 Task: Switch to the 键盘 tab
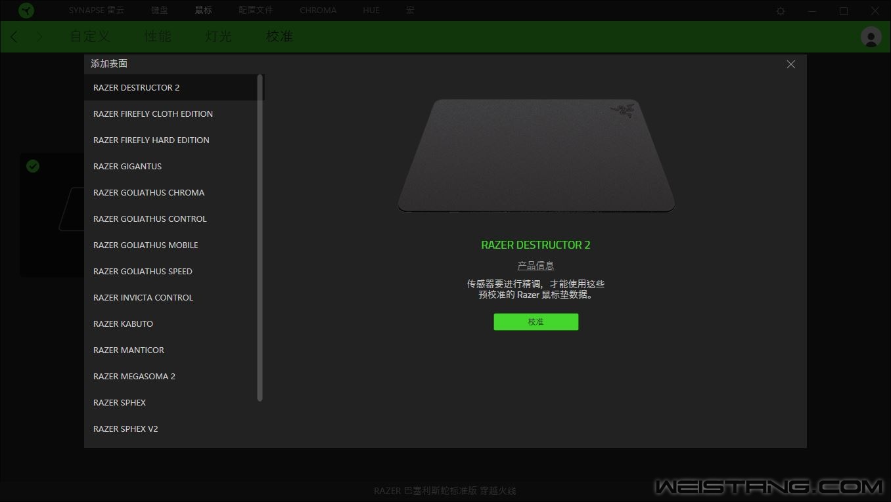(160, 10)
